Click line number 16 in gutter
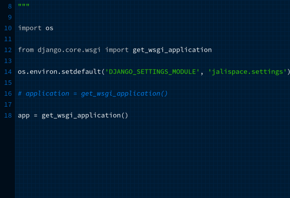The image size is (290, 198). pos(8,94)
